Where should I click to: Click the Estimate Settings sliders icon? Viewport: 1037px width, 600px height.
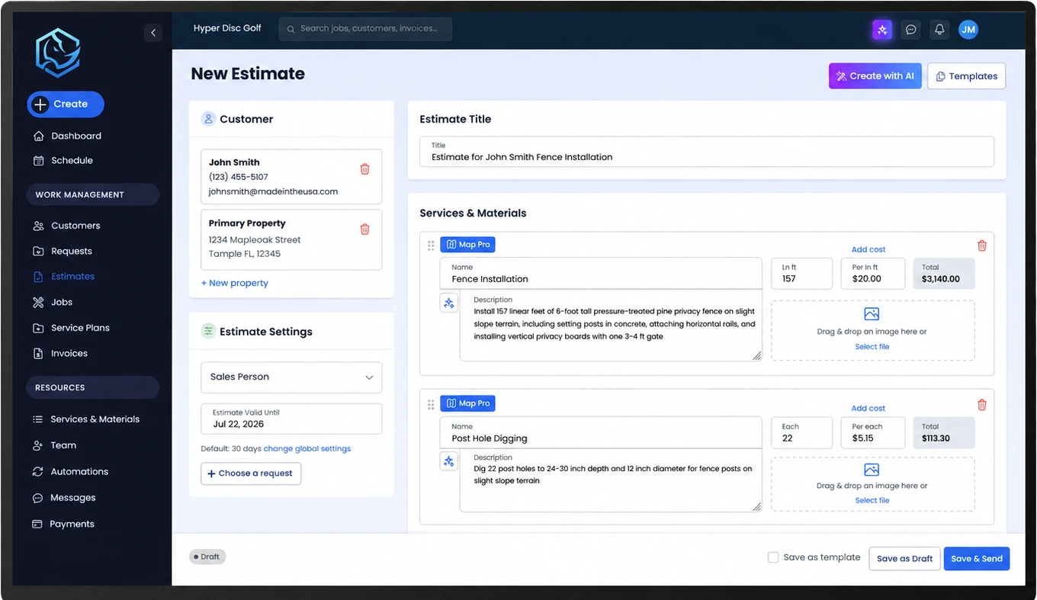pyautogui.click(x=208, y=332)
